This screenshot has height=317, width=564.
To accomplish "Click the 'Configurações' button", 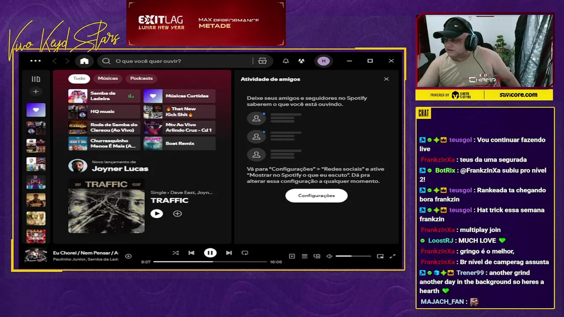I will (x=316, y=195).
